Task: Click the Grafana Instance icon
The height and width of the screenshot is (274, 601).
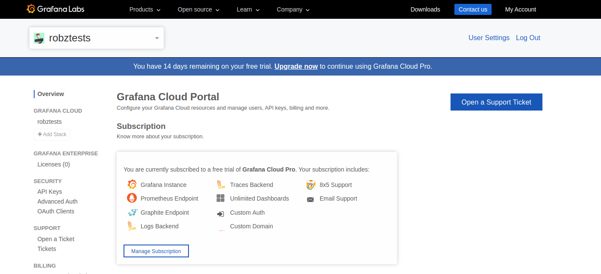Action: [x=132, y=185]
